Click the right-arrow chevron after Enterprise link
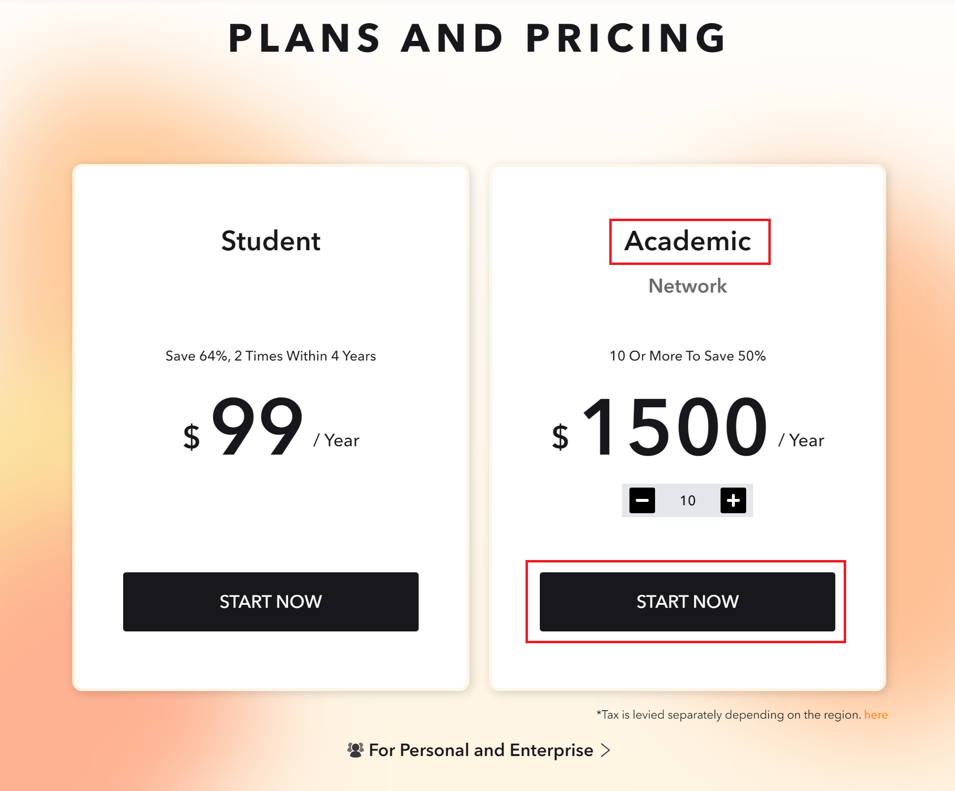The width and height of the screenshot is (955, 791). [x=606, y=750]
